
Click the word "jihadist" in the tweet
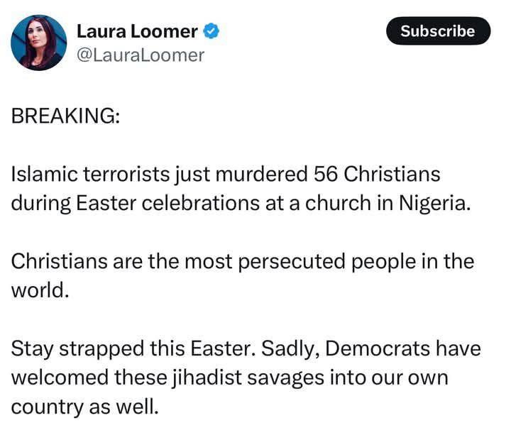tap(207, 378)
